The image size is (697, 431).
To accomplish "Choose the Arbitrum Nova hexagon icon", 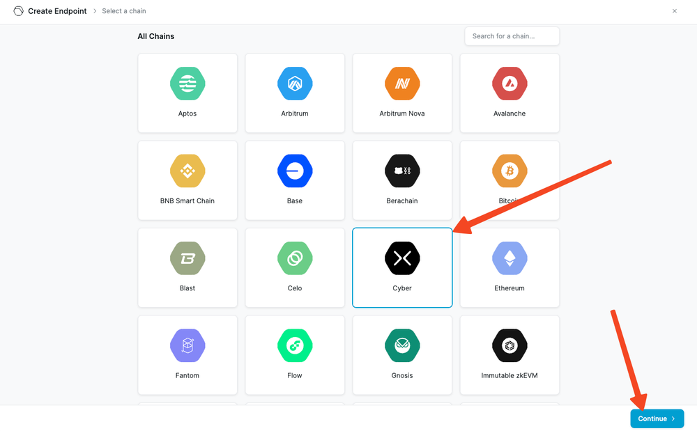I will click(402, 84).
